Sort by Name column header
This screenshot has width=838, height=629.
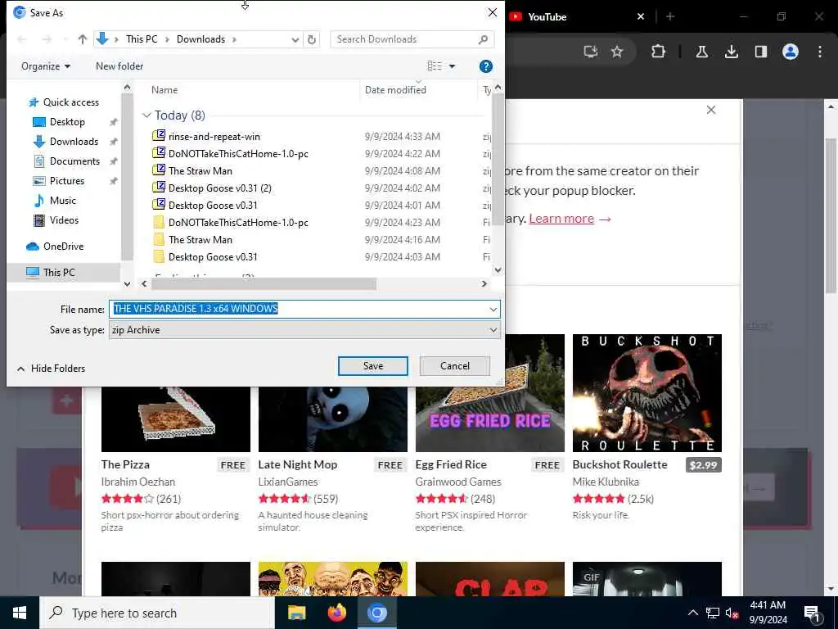pos(164,90)
